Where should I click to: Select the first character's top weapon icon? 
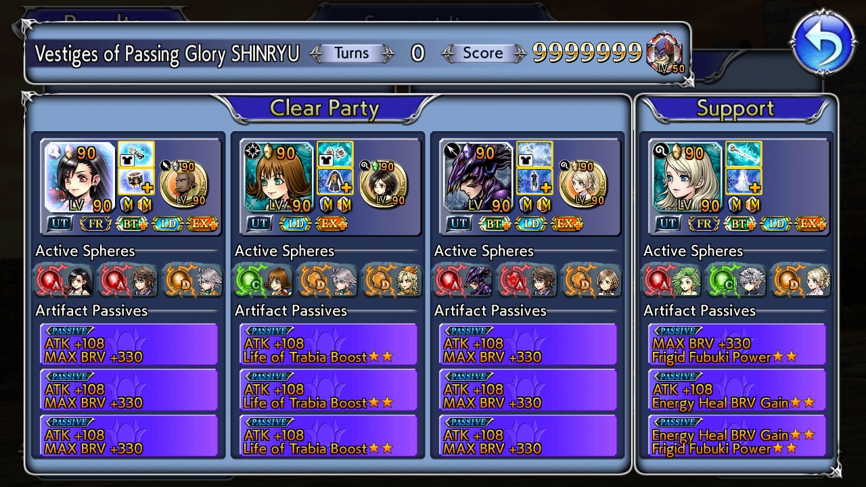click(x=136, y=154)
